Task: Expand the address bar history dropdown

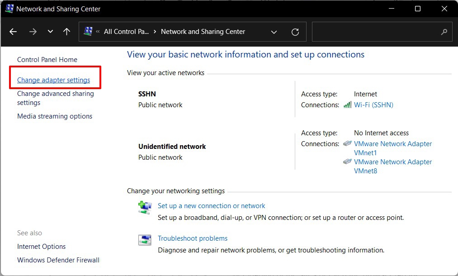Action: click(274, 32)
